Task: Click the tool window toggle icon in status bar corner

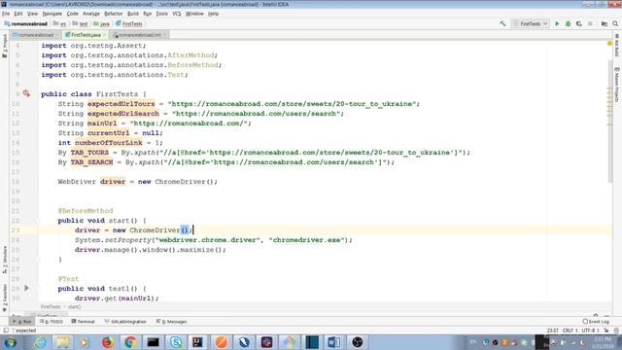Action: (6, 331)
